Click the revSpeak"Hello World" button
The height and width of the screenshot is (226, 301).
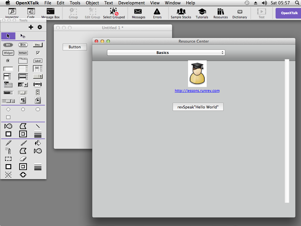pyautogui.click(x=198, y=107)
